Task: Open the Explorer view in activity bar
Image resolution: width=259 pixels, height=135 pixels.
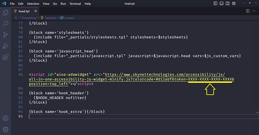Action: point(6,13)
